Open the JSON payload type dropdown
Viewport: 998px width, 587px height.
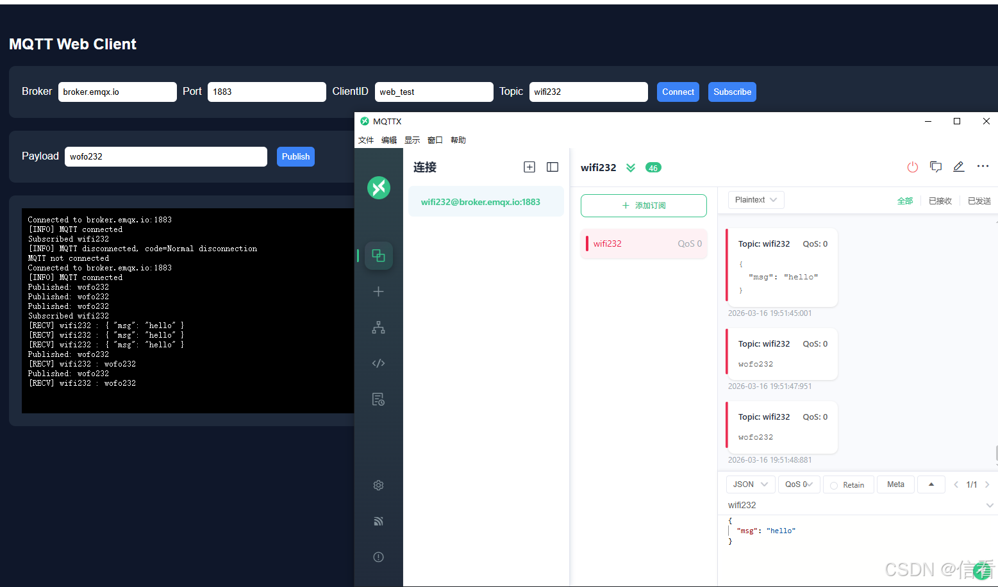click(751, 484)
